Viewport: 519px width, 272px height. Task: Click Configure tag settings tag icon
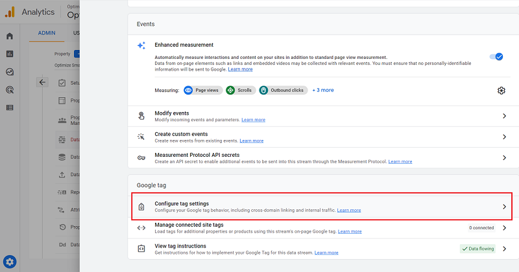[x=141, y=207]
